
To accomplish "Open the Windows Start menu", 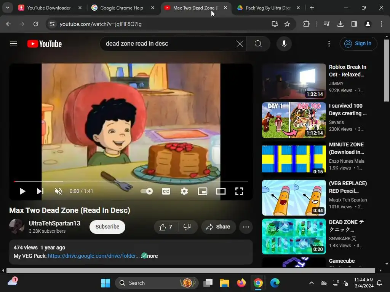I will tap(106, 283).
